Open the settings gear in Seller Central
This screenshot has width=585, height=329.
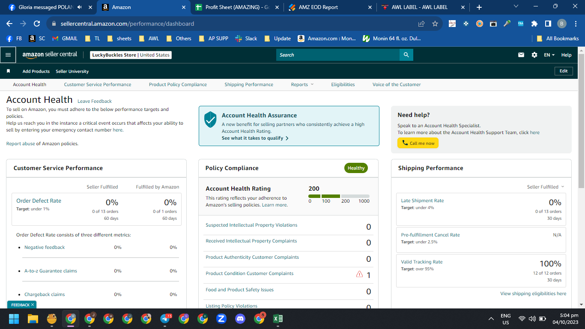pos(534,55)
